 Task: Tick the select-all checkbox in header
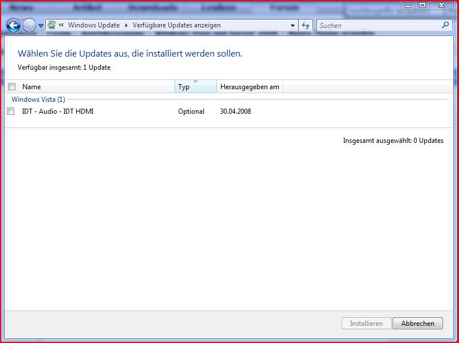11,86
